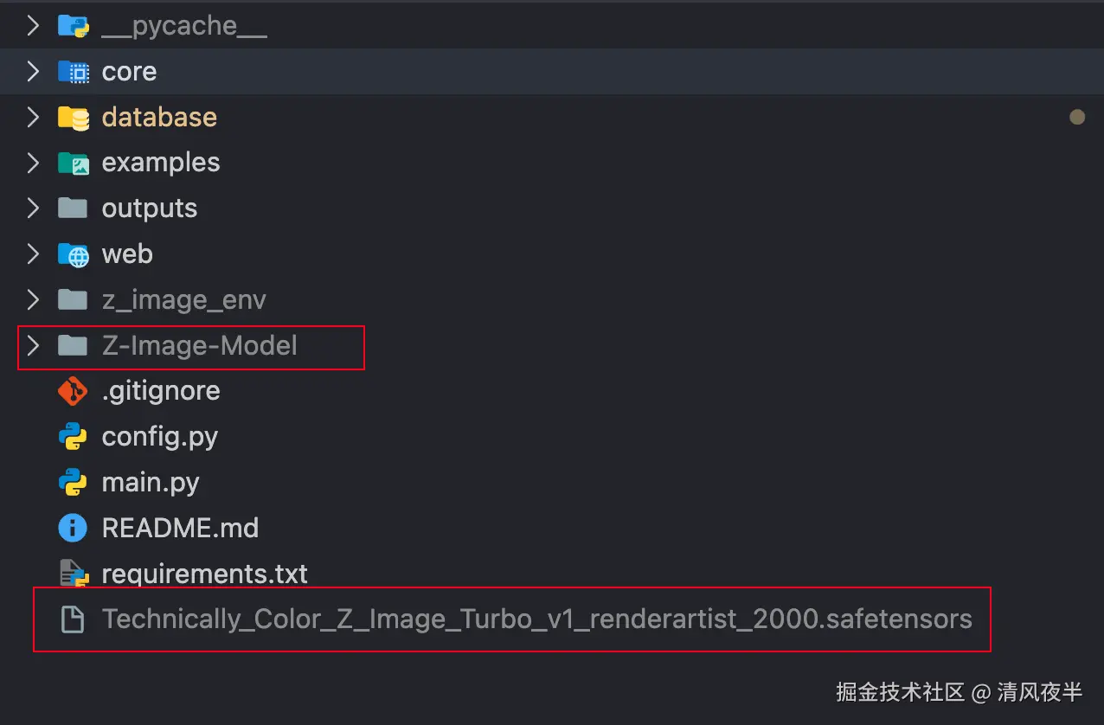
Task: Click the modified dot indicator on database
Action: coord(1077,117)
